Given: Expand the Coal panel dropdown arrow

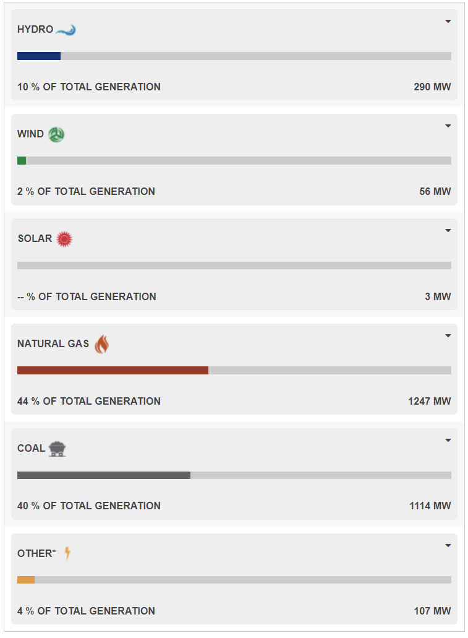Looking at the screenshot, I should click(448, 441).
